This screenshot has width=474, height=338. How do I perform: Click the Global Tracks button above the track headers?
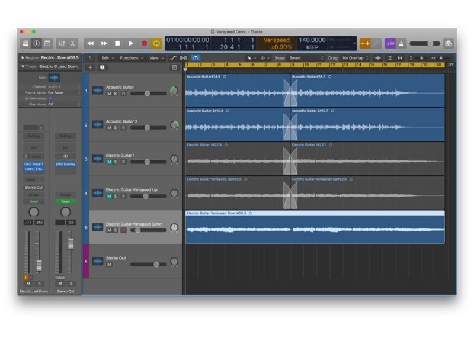point(175,67)
